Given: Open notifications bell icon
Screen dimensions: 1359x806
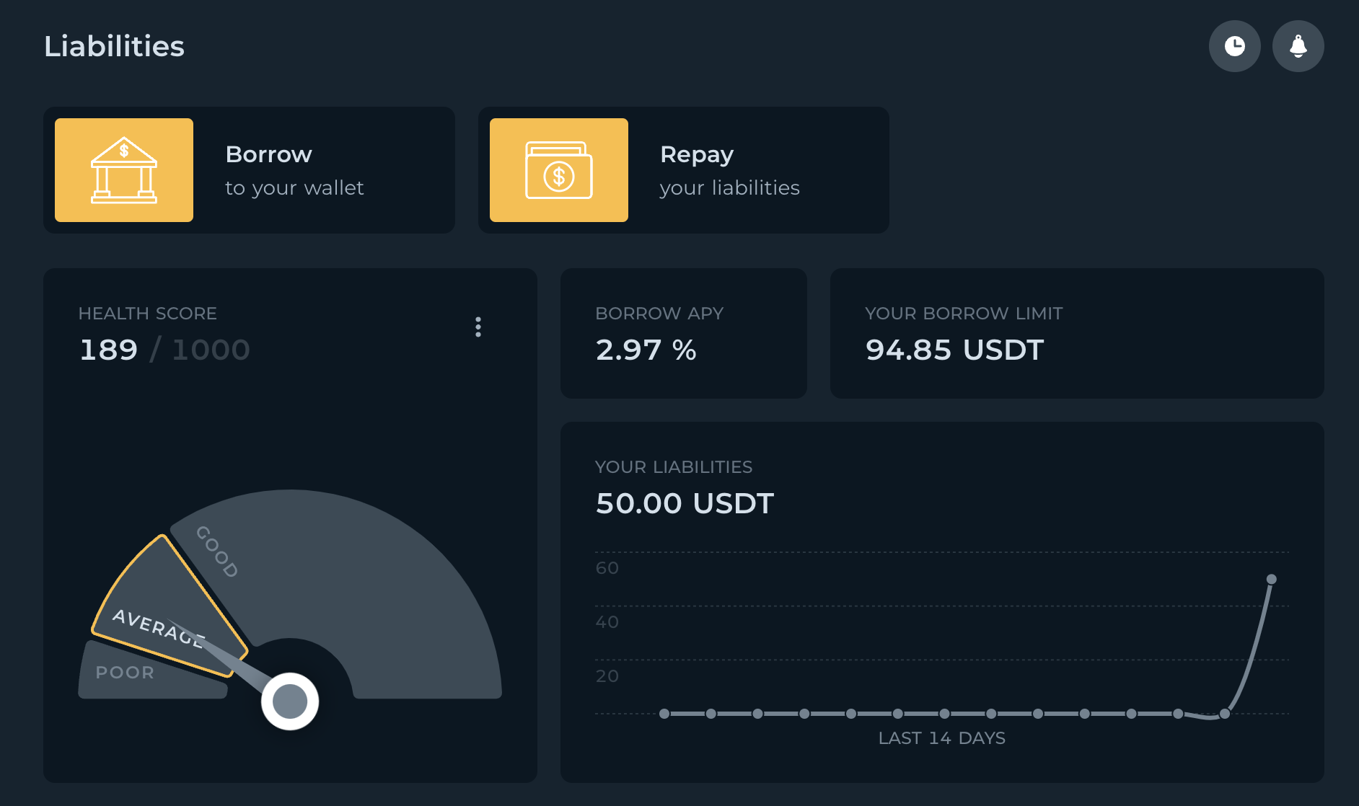Looking at the screenshot, I should 1298,46.
